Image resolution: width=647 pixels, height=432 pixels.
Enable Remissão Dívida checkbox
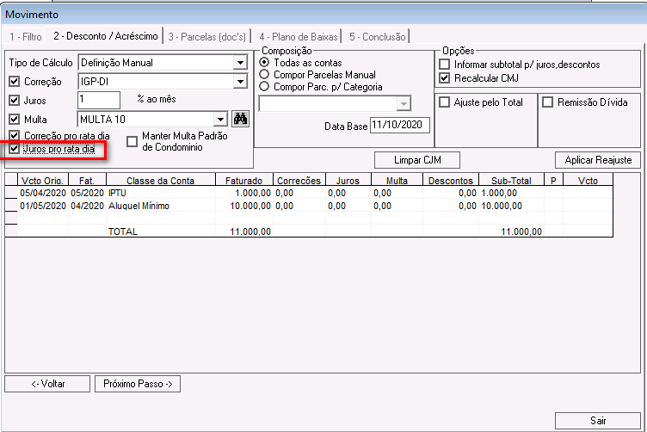547,102
